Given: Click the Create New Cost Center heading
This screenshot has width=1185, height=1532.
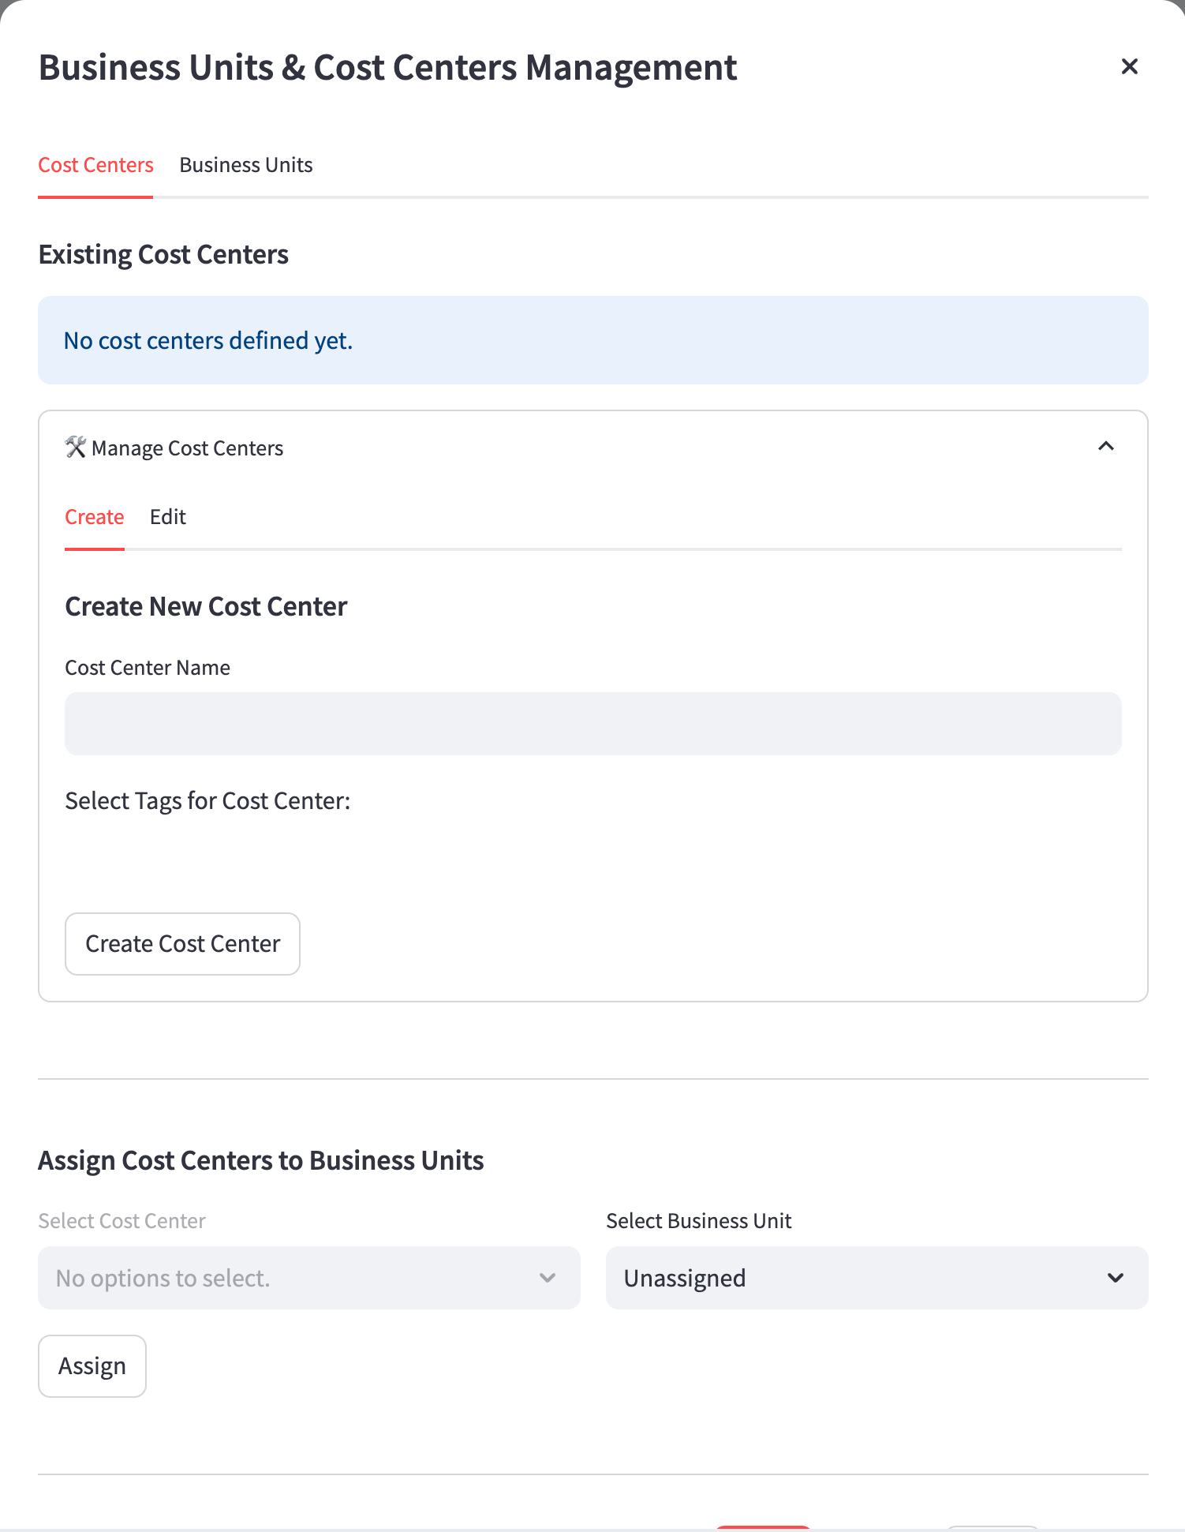Looking at the screenshot, I should 205,606.
